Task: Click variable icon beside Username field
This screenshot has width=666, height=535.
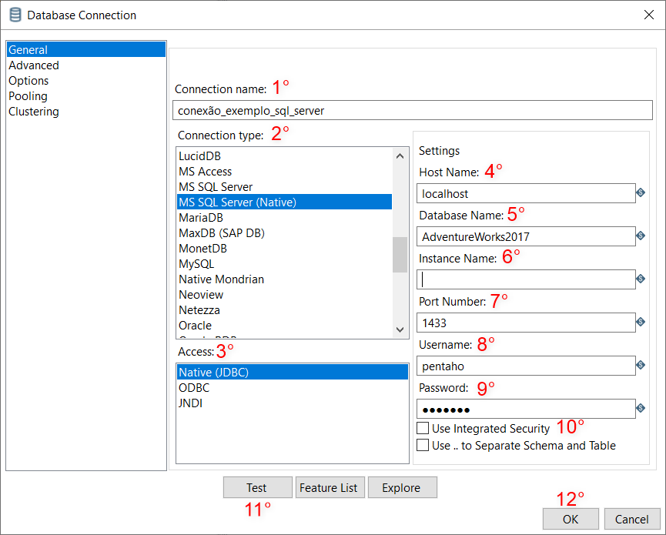Action: (x=641, y=365)
